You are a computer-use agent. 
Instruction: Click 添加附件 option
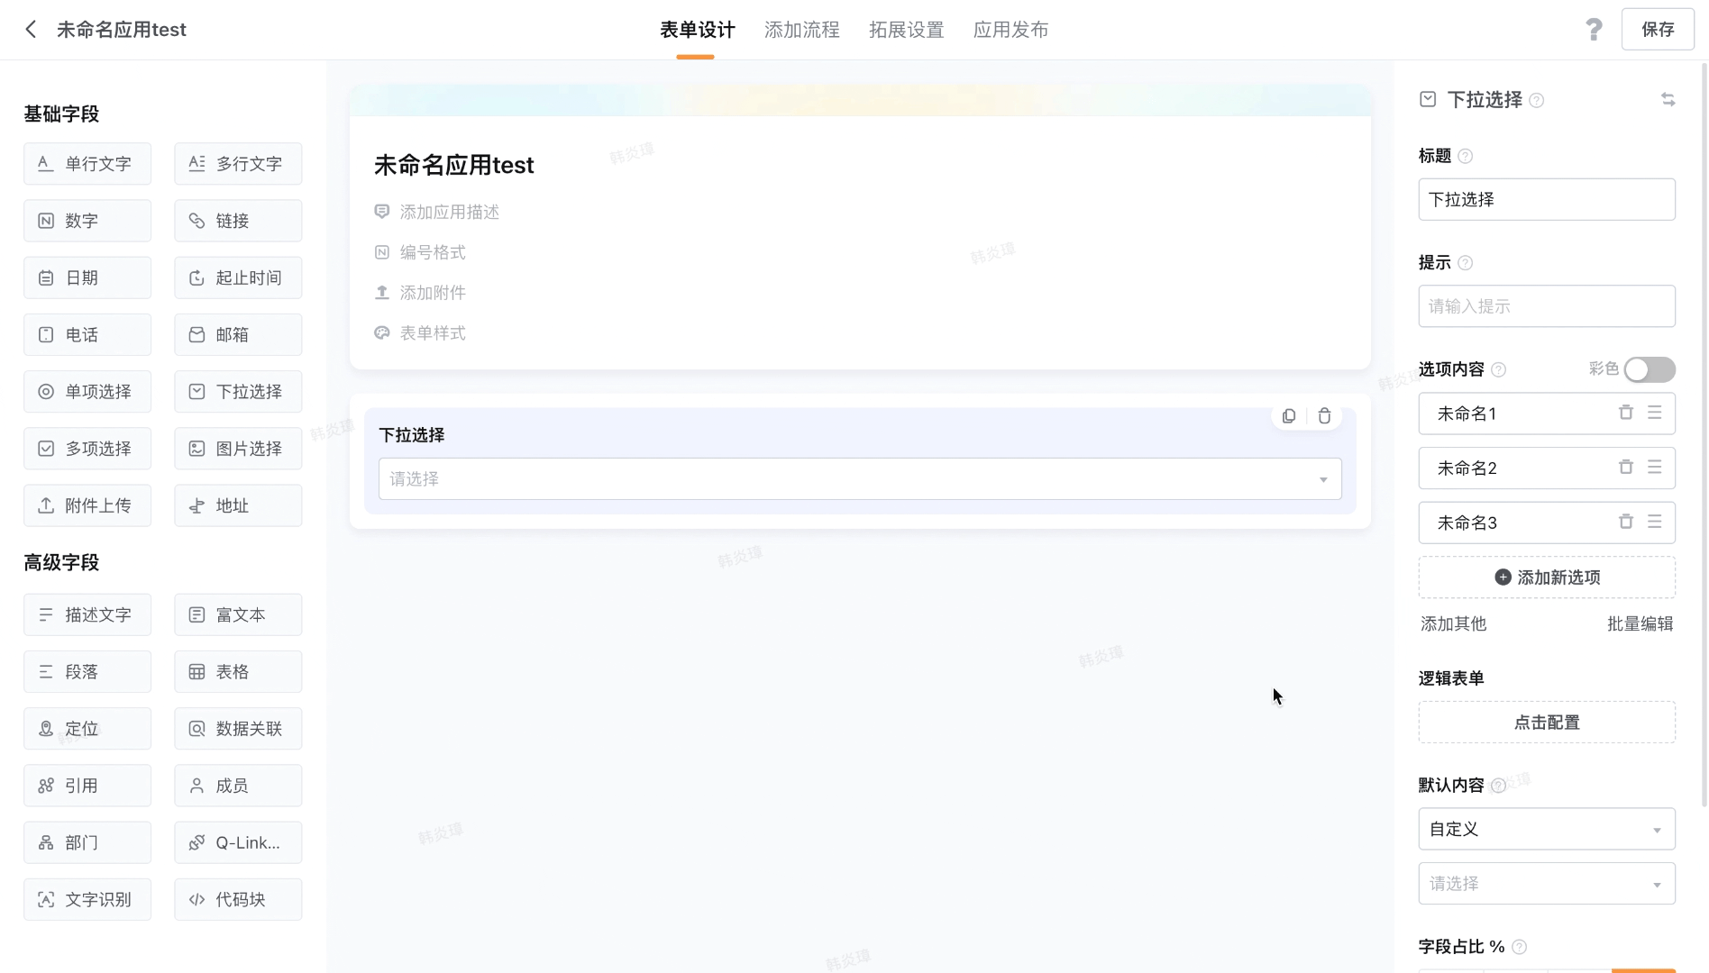[x=420, y=293]
